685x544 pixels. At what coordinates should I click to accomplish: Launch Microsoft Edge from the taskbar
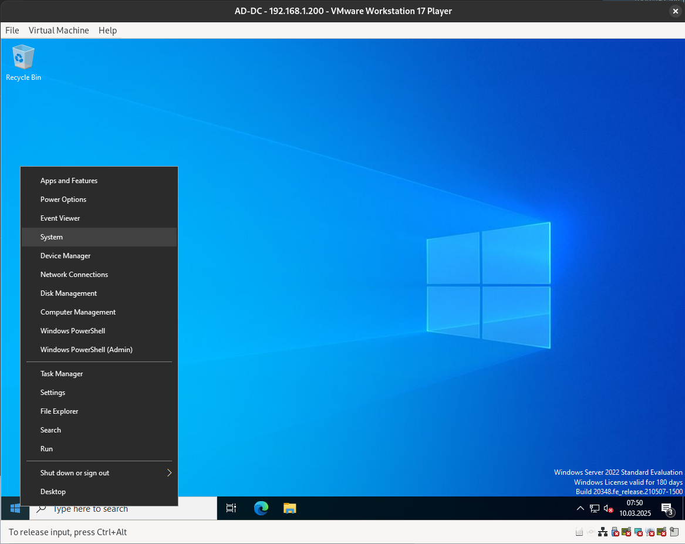(x=261, y=508)
